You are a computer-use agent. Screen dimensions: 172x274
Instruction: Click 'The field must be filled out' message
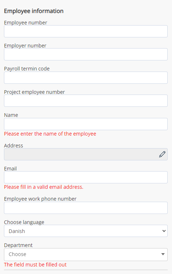(x=35, y=265)
